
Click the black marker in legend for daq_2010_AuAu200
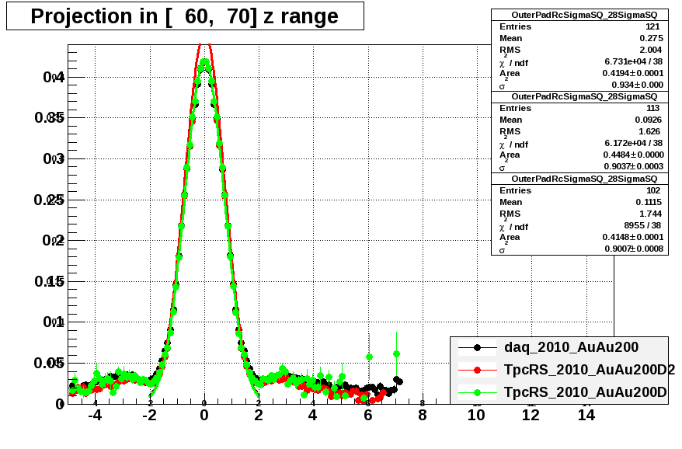[x=477, y=347]
